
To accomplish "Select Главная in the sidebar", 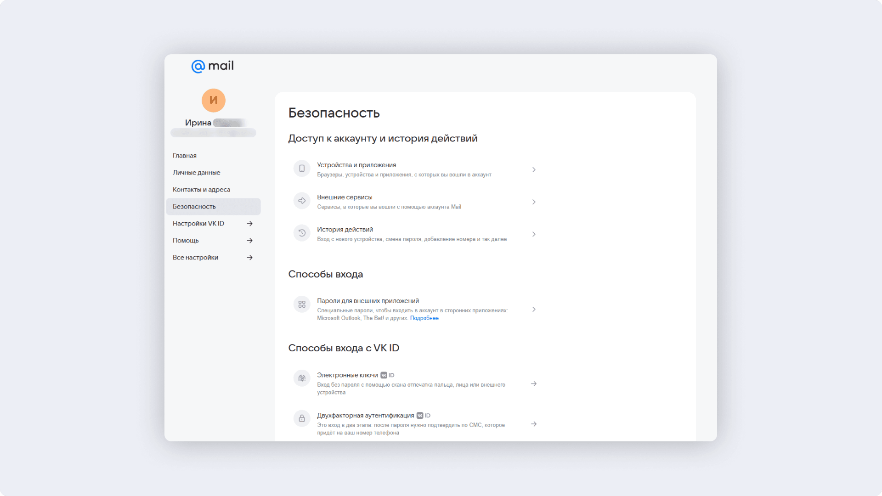I will tap(184, 155).
